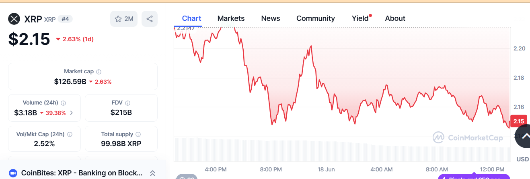Expand the CoinBites banner with double chevron
The height and width of the screenshot is (179, 530).
(152, 173)
